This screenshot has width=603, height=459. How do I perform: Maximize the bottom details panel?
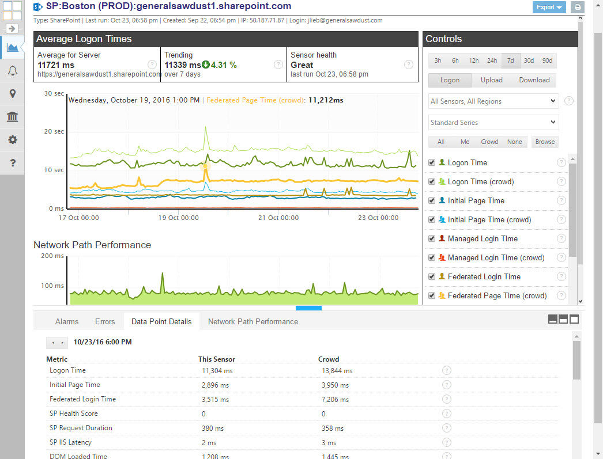click(x=574, y=319)
